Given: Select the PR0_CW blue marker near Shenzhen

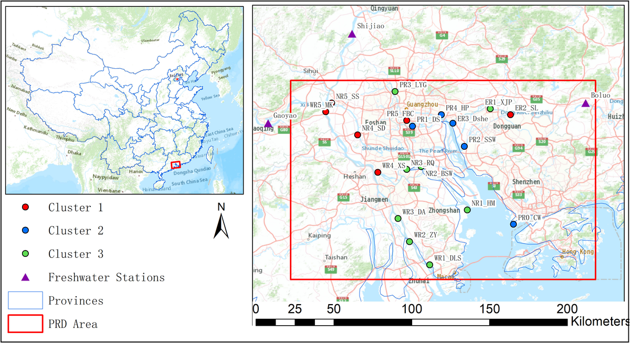Looking at the screenshot, I should (x=513, y=224).
